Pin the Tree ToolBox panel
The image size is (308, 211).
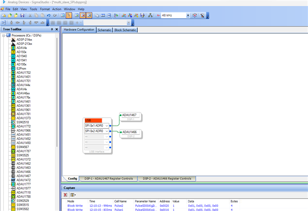click(x=52, y=29)
